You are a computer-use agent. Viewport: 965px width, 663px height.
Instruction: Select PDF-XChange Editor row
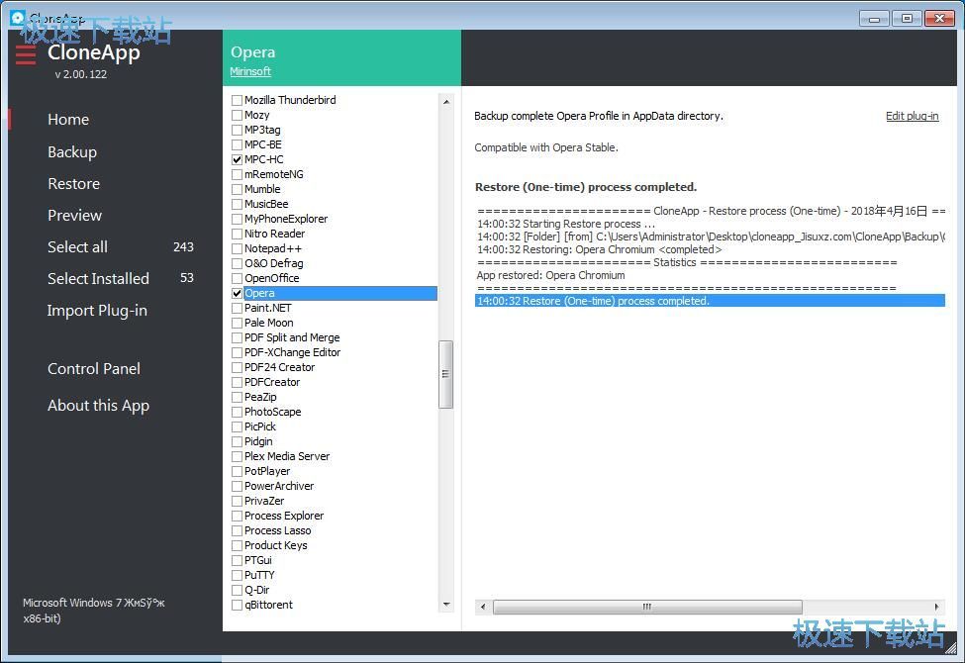[292, 352]
